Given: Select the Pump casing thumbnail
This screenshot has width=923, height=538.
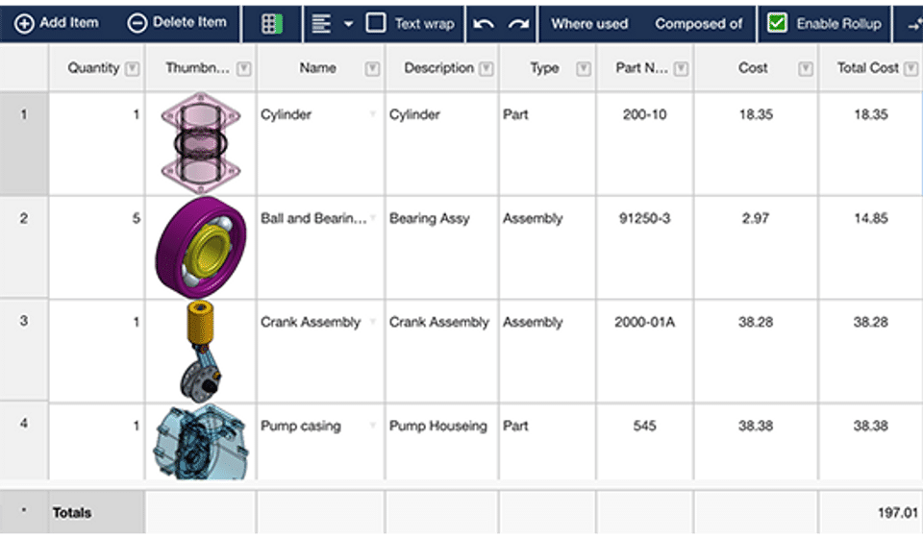Looking at the screenshot, I should click(201, 441).
